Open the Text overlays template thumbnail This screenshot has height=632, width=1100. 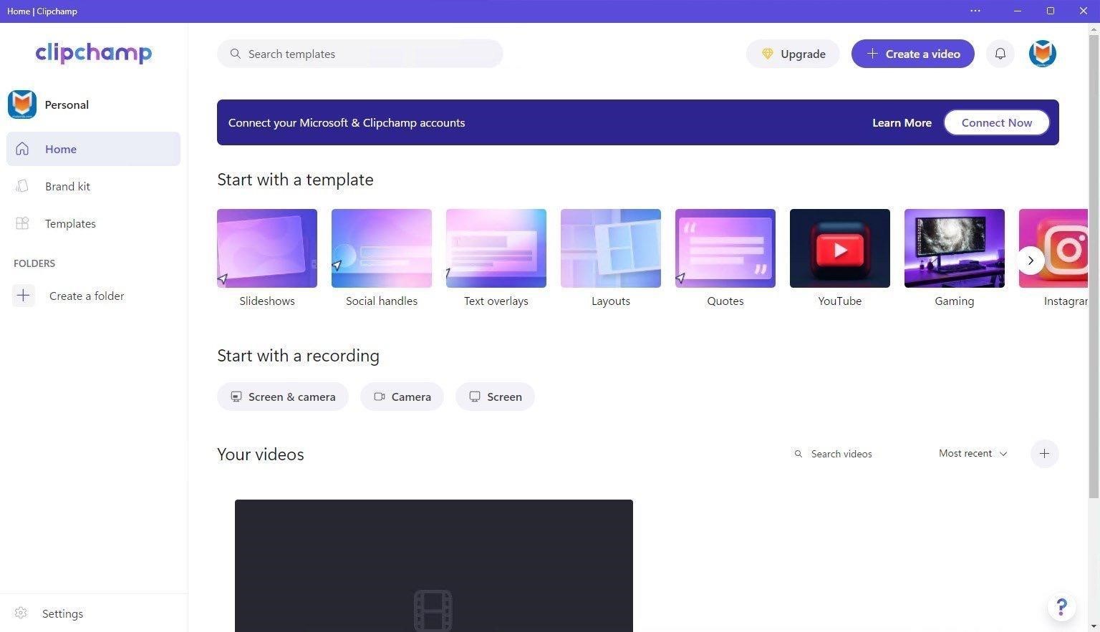pyautogui.click(x=496, y=248)
